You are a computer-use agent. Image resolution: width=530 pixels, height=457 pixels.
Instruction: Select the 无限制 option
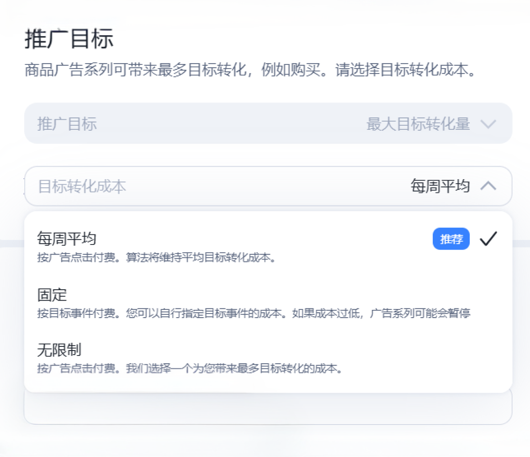tap(268, 358)
